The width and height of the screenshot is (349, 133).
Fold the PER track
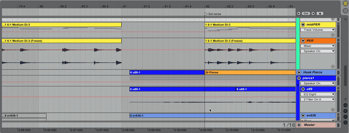click(303, 41)
